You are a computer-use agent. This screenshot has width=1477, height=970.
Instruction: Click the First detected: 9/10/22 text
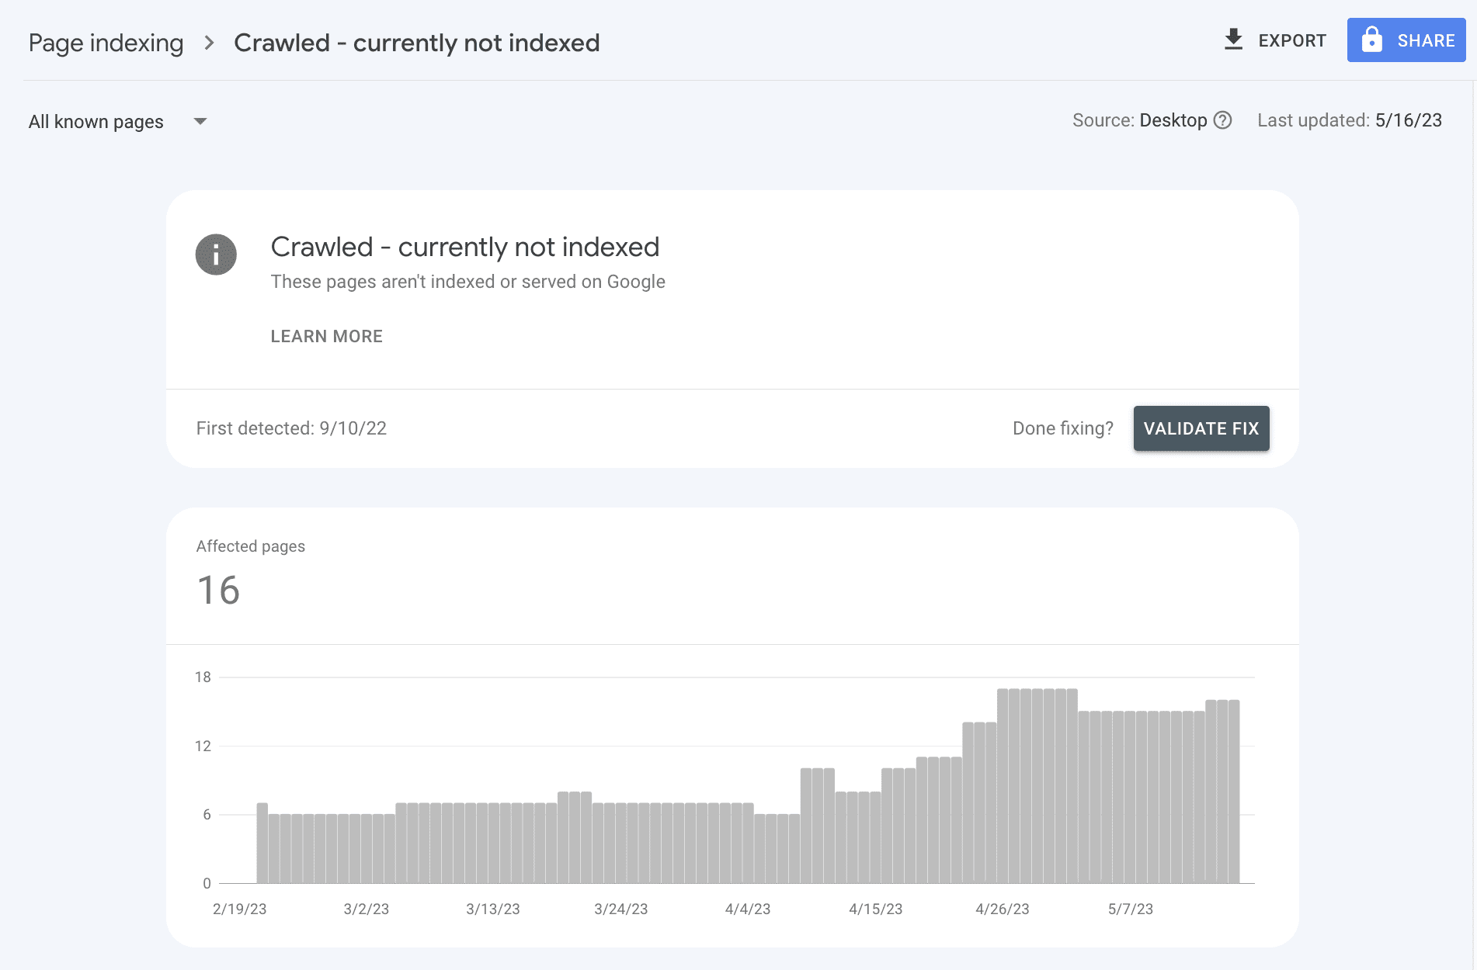coord(291,428)
